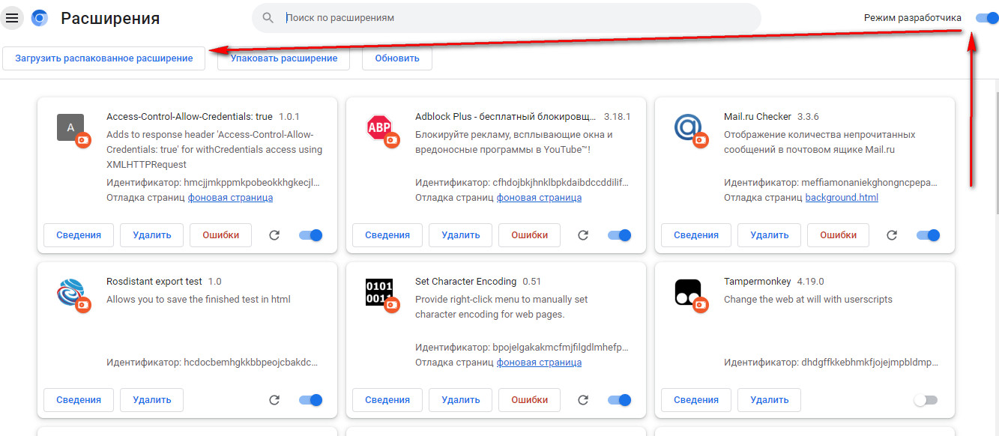The width and height of the screenshot is (999, 436).
Task: Click the Расширения page title
Action: (x=110, y=18)
